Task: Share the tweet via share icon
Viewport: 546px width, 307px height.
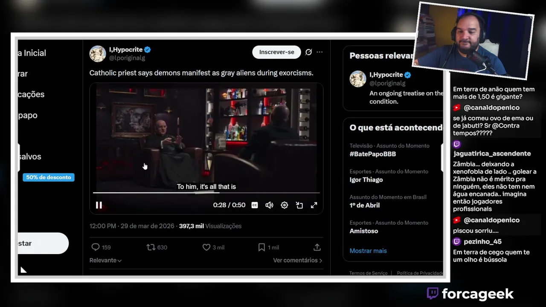Action: click(x=317, y=247)
